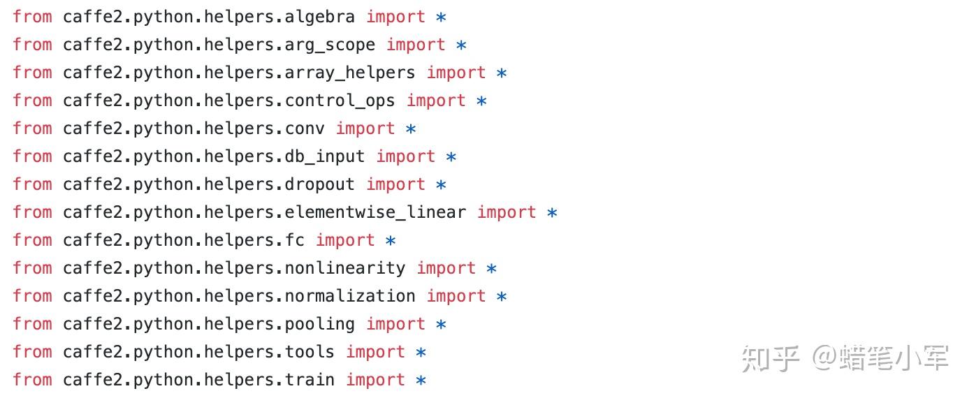Click the import keyword on the conv line

[365, 128]
